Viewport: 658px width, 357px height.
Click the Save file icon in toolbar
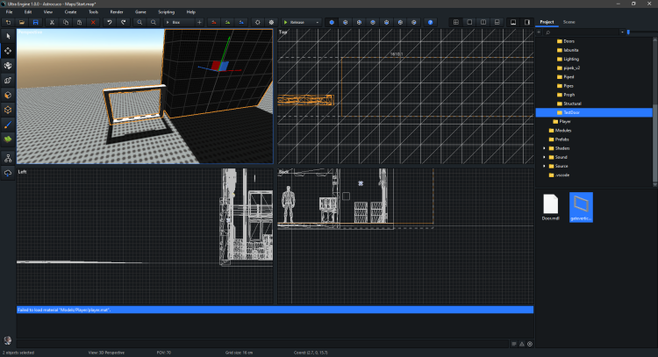[36, 21]
